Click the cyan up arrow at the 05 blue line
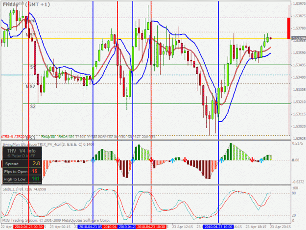The image size is (306, 230). pyautogui.click(x=93, y=160)
